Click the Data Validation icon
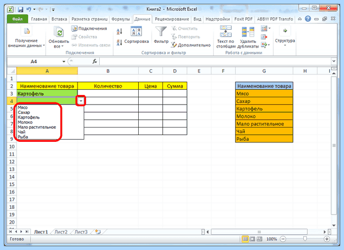The image size is (344, 250). [264, 29]
